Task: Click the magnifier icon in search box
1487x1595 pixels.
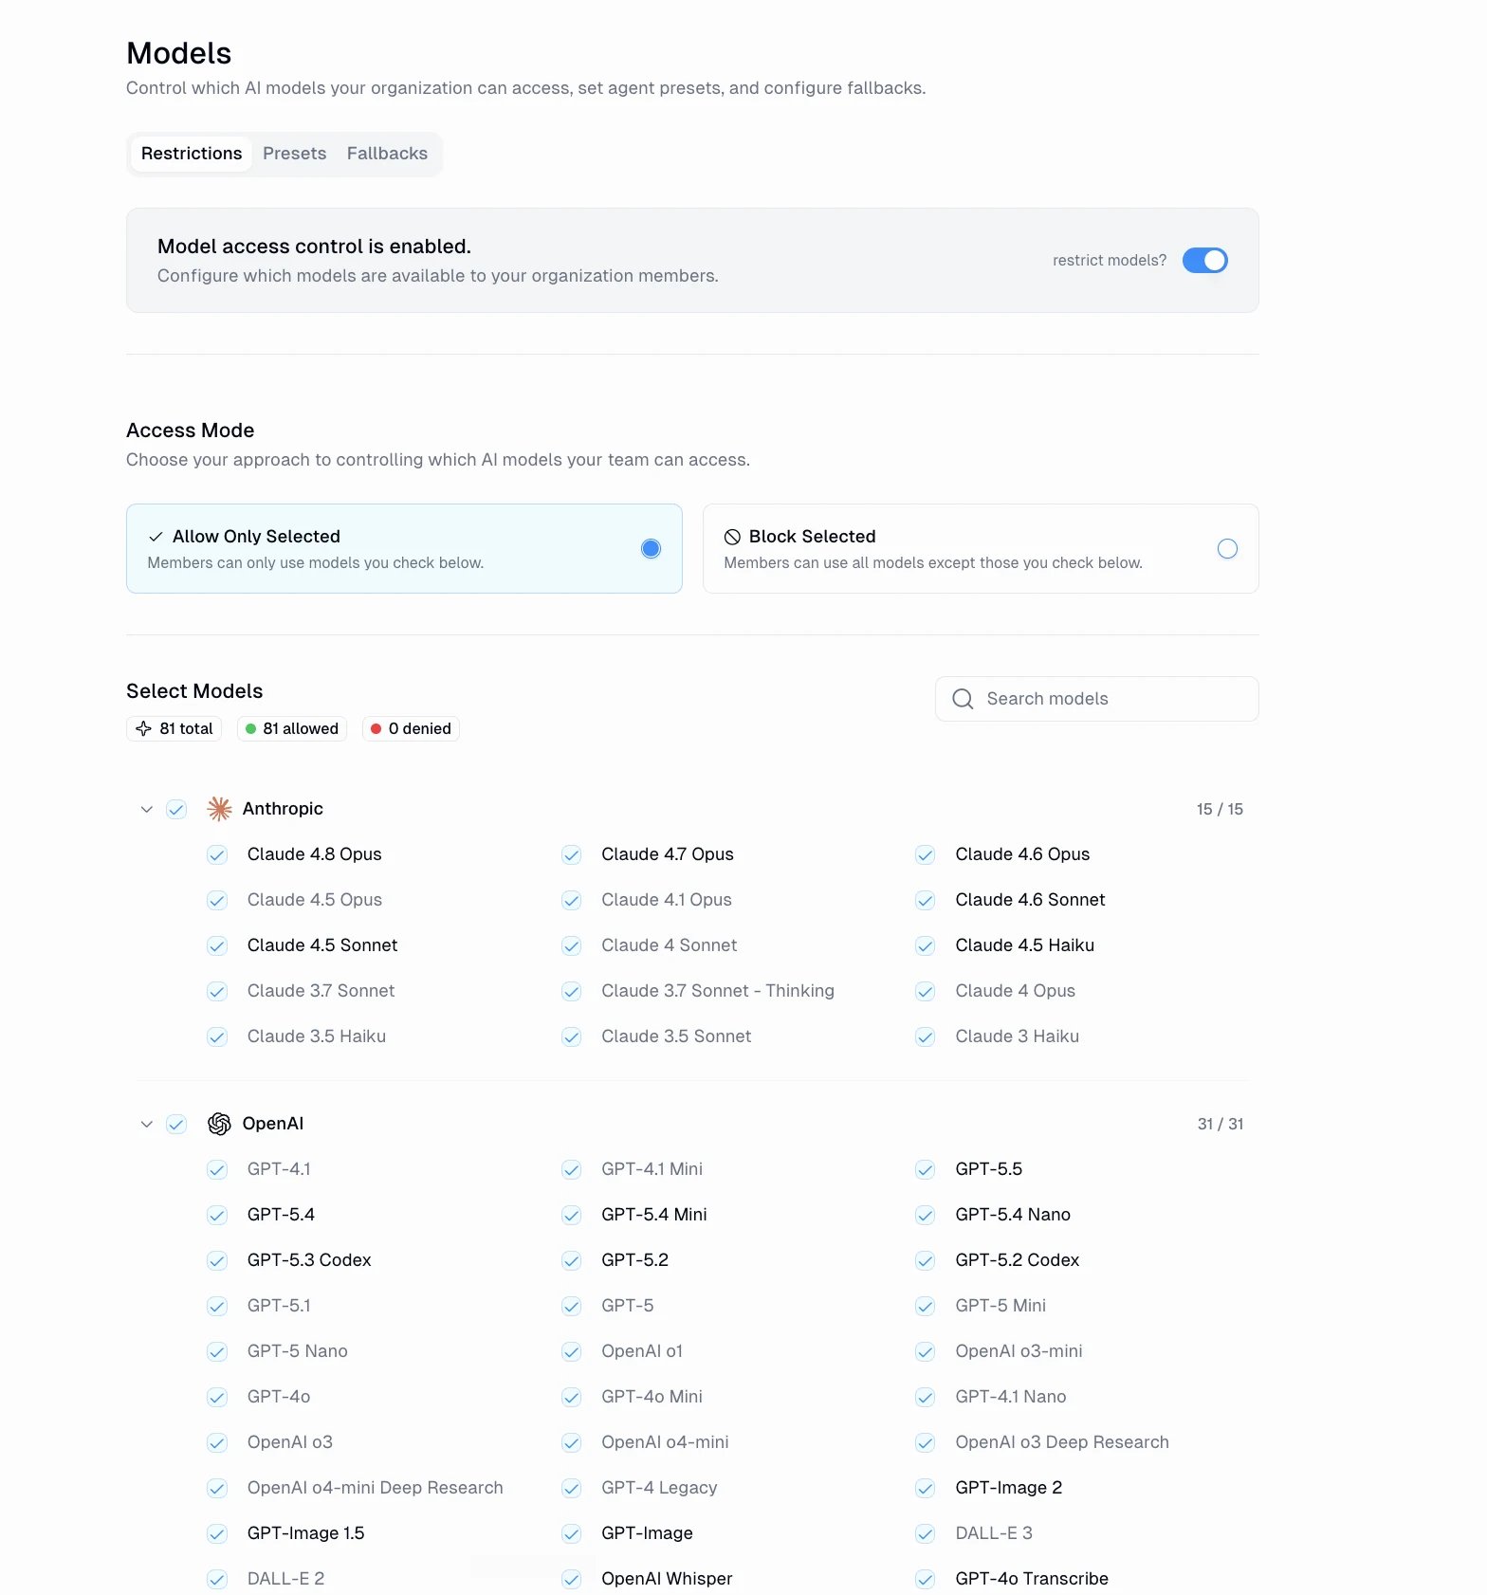Action: [963, 699]
